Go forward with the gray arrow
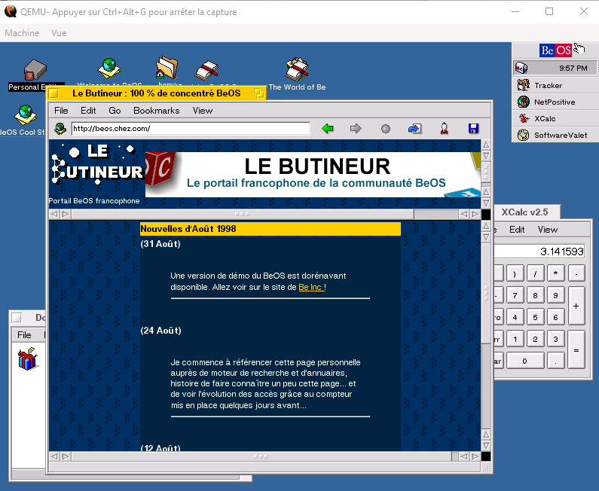Image resolution: width=599 pixels, height=491 pixels. click(x=356, y=129)
